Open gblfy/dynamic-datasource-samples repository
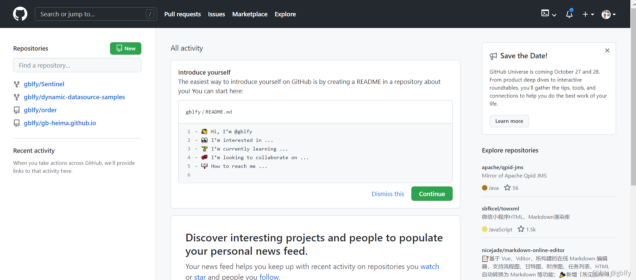 click(x=74, y=97)
